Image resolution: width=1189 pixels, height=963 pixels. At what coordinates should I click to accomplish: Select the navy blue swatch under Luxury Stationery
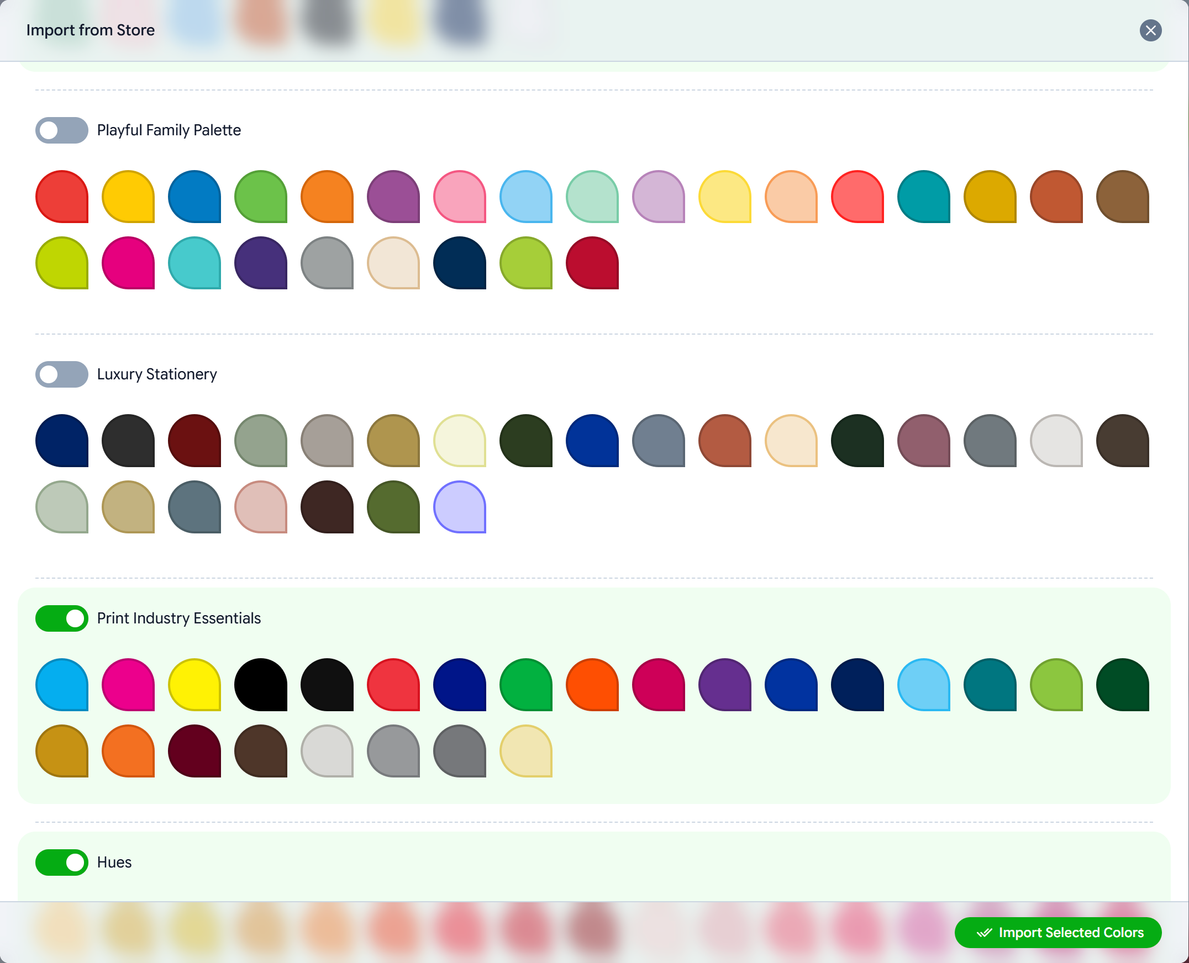click(x=62, y=441)
